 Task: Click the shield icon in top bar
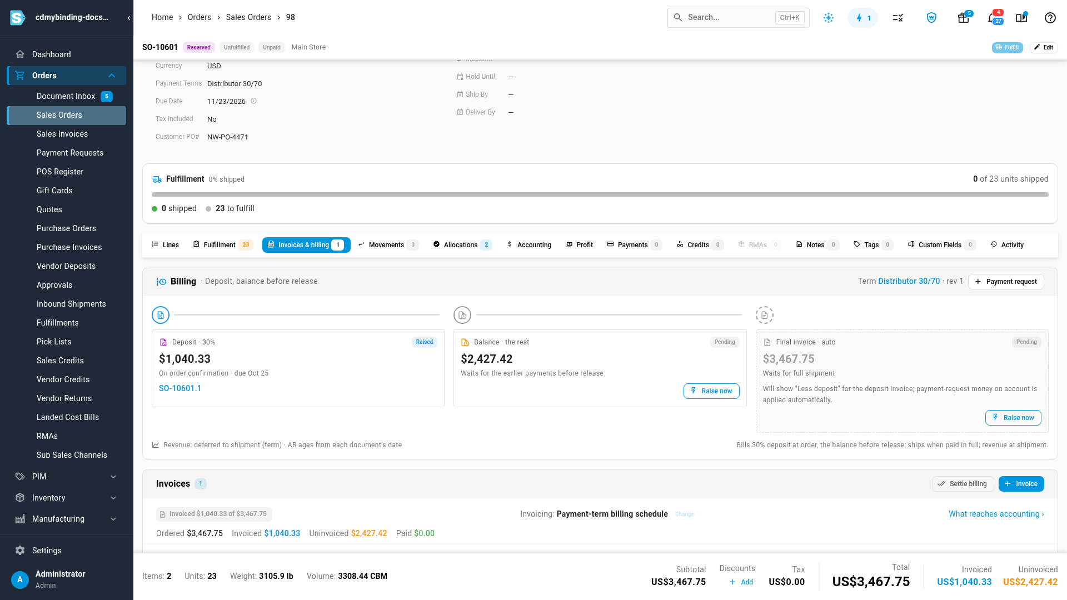pos(931,18)
